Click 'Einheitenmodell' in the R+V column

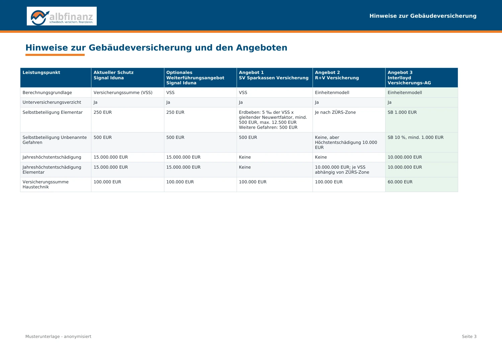(349, 93)
